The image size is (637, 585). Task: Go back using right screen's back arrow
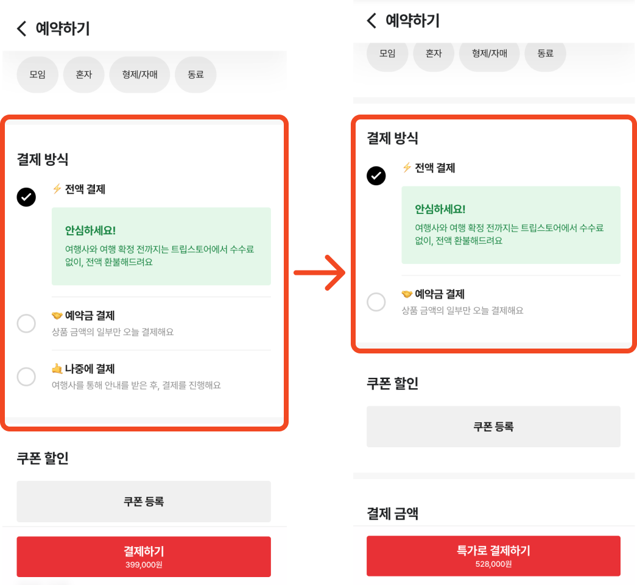point(371,20)
